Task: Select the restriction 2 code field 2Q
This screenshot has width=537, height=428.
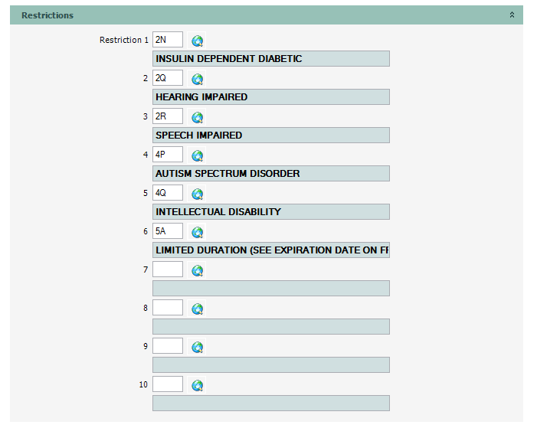Action: 168,78
